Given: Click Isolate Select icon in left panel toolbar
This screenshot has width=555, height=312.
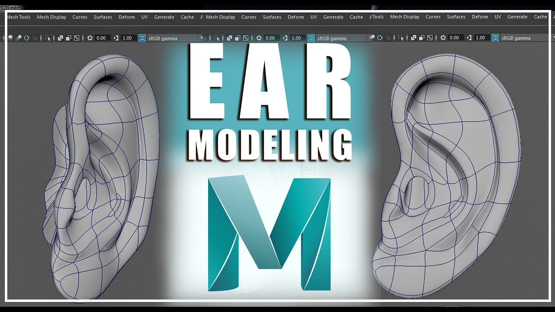Looking at the screenshot, I should coord(48,38).
